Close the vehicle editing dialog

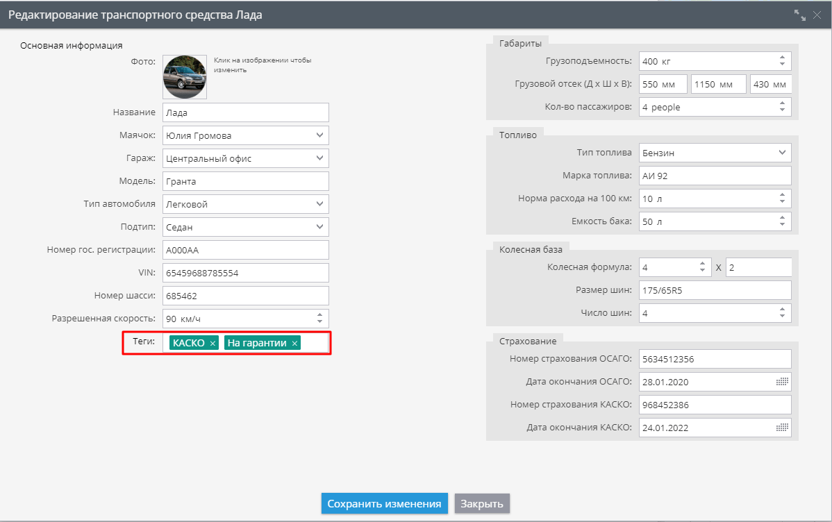817,15
